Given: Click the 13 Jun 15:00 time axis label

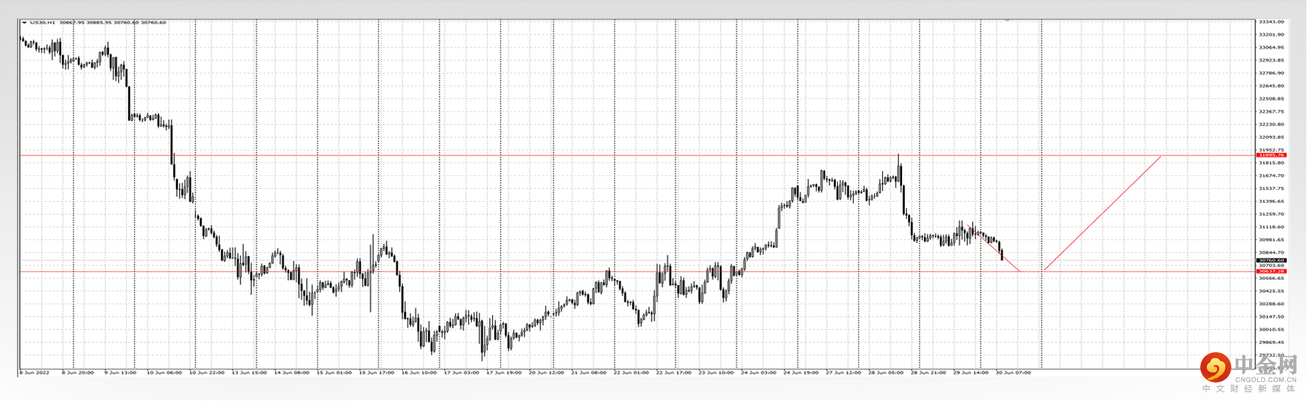Looking at the screenshot, I should click(249, 372).
